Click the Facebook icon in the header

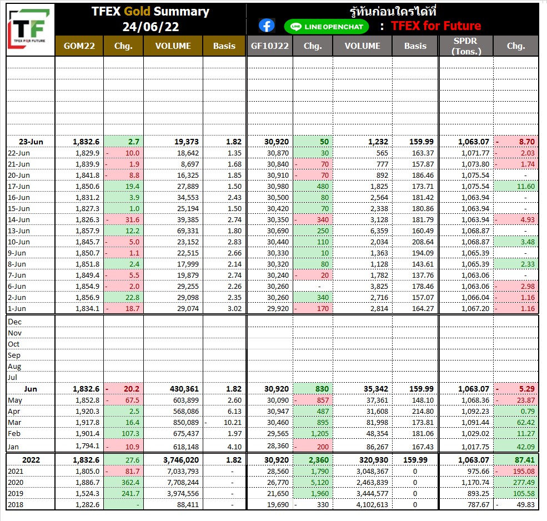coord(267,26)
